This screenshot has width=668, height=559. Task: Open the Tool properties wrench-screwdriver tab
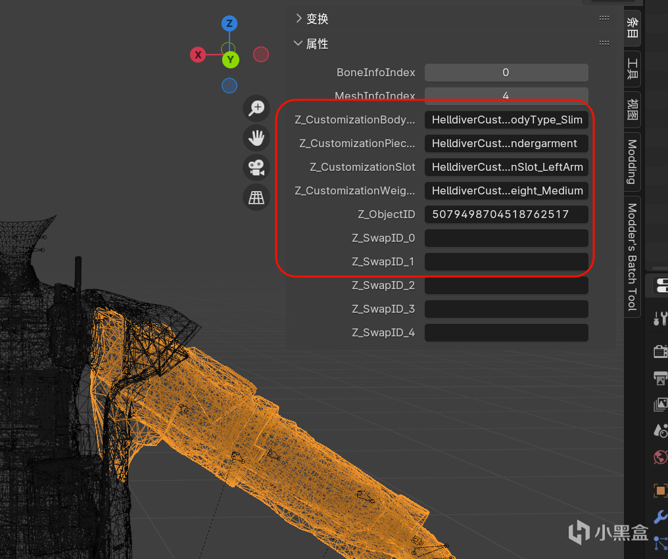pos(660,319)
